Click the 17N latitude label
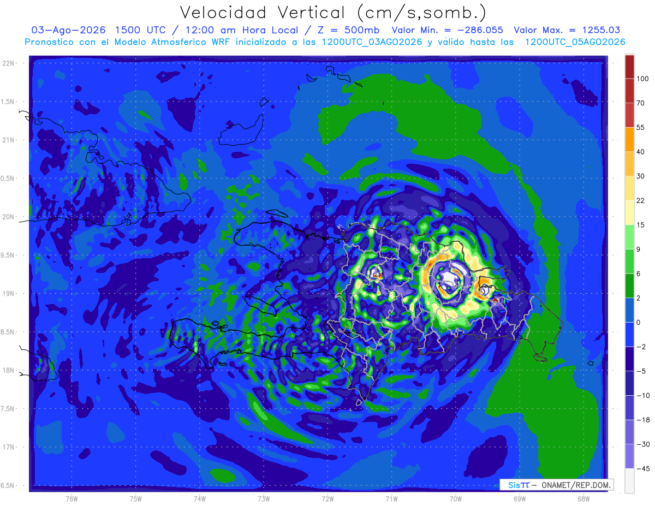Viewport: 655px width, 506px height. (9, 447)
